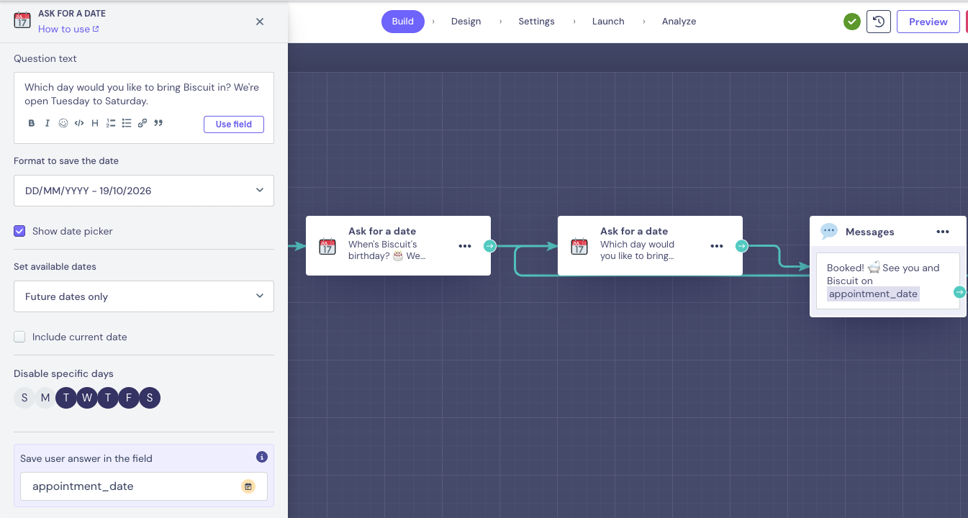
Task: Open options menu of birthday date block
Action: click(465, 246)
